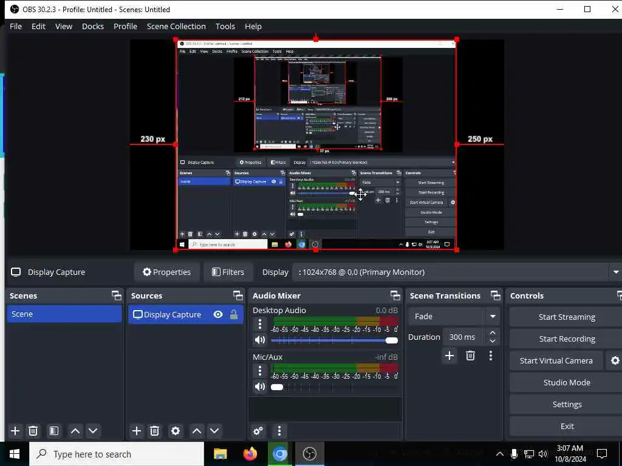
Task: Toggle Display Capture visibility eye
Action: (x=218, y=314)
